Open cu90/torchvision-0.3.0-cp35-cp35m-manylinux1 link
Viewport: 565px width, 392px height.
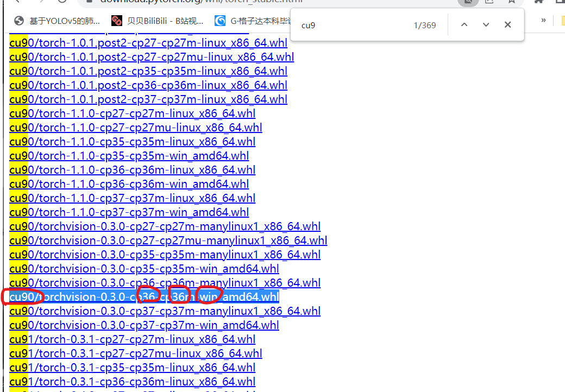(165, 255)
